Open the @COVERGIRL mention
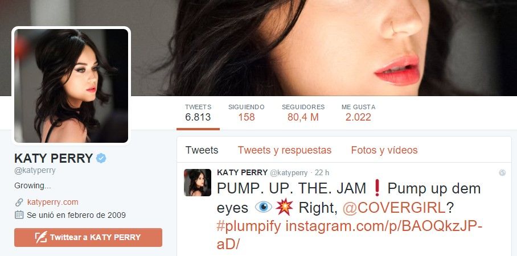 pyautogui.click(x=394, y=208)
